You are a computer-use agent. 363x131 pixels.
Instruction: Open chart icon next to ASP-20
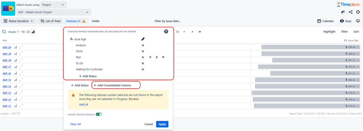(x=16, y=47)
